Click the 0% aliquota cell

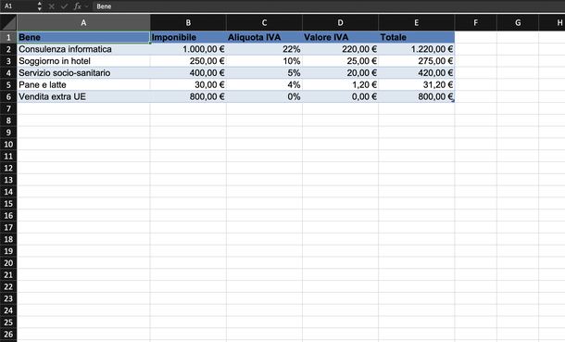click(x=264, y=96)
